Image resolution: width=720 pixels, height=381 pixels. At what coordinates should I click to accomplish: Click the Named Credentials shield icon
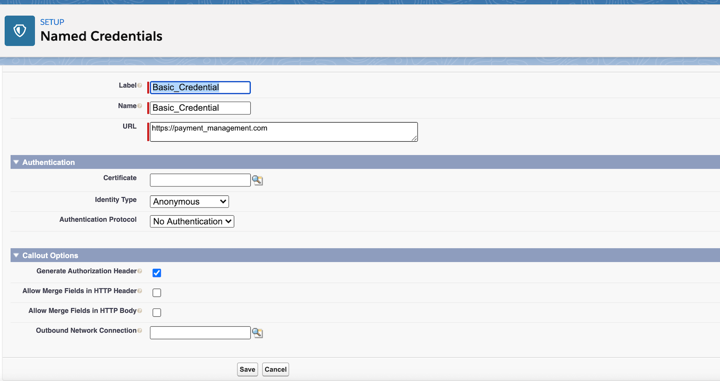20,31
